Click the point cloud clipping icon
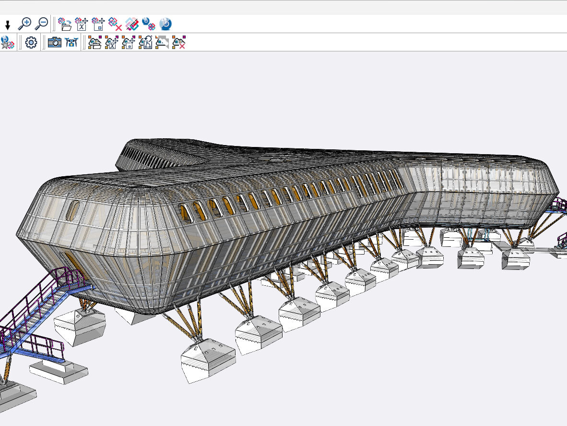The width and height of the screenshot is (567, 426). coord(162,42)
